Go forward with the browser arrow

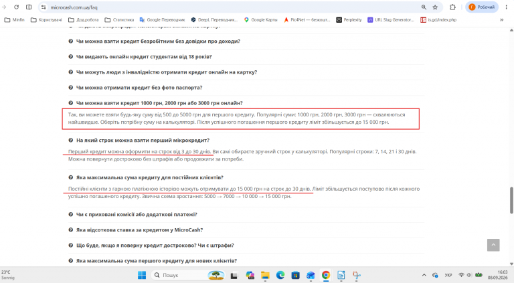tap(4, 7)
